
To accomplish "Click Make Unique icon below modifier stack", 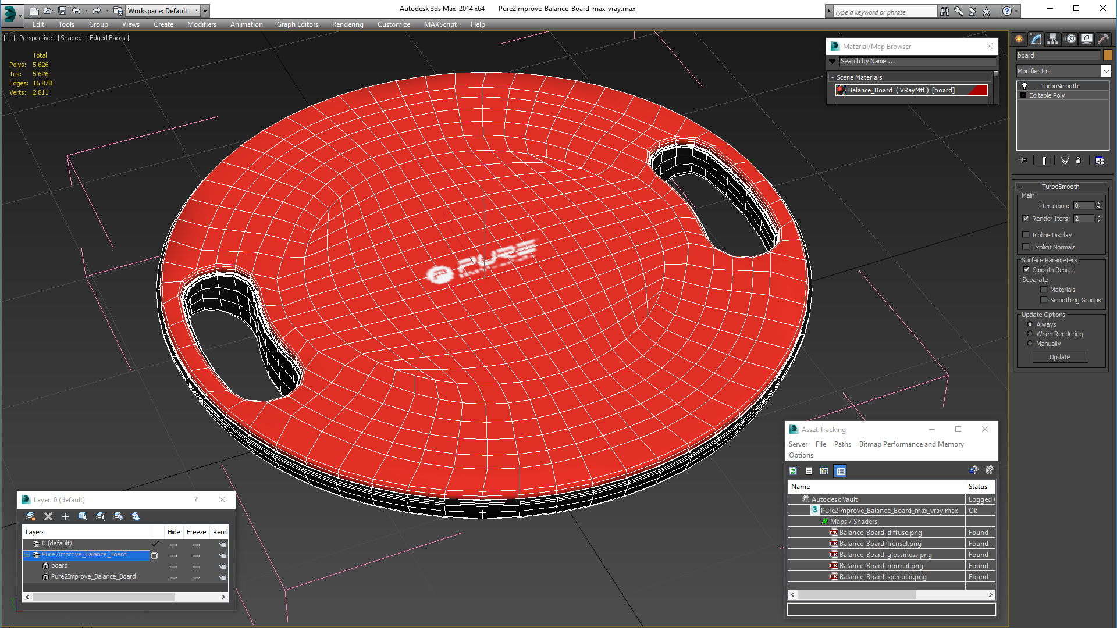I will pos(1065,160).
